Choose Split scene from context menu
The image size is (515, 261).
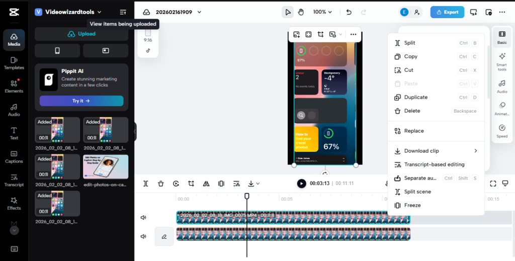click(436, 192)
